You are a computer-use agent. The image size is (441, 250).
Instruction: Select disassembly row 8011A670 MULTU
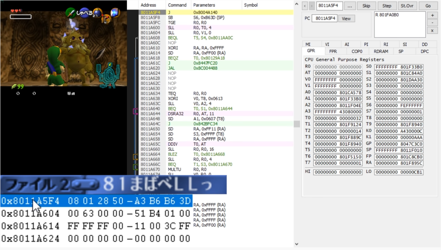coord(216,169)
